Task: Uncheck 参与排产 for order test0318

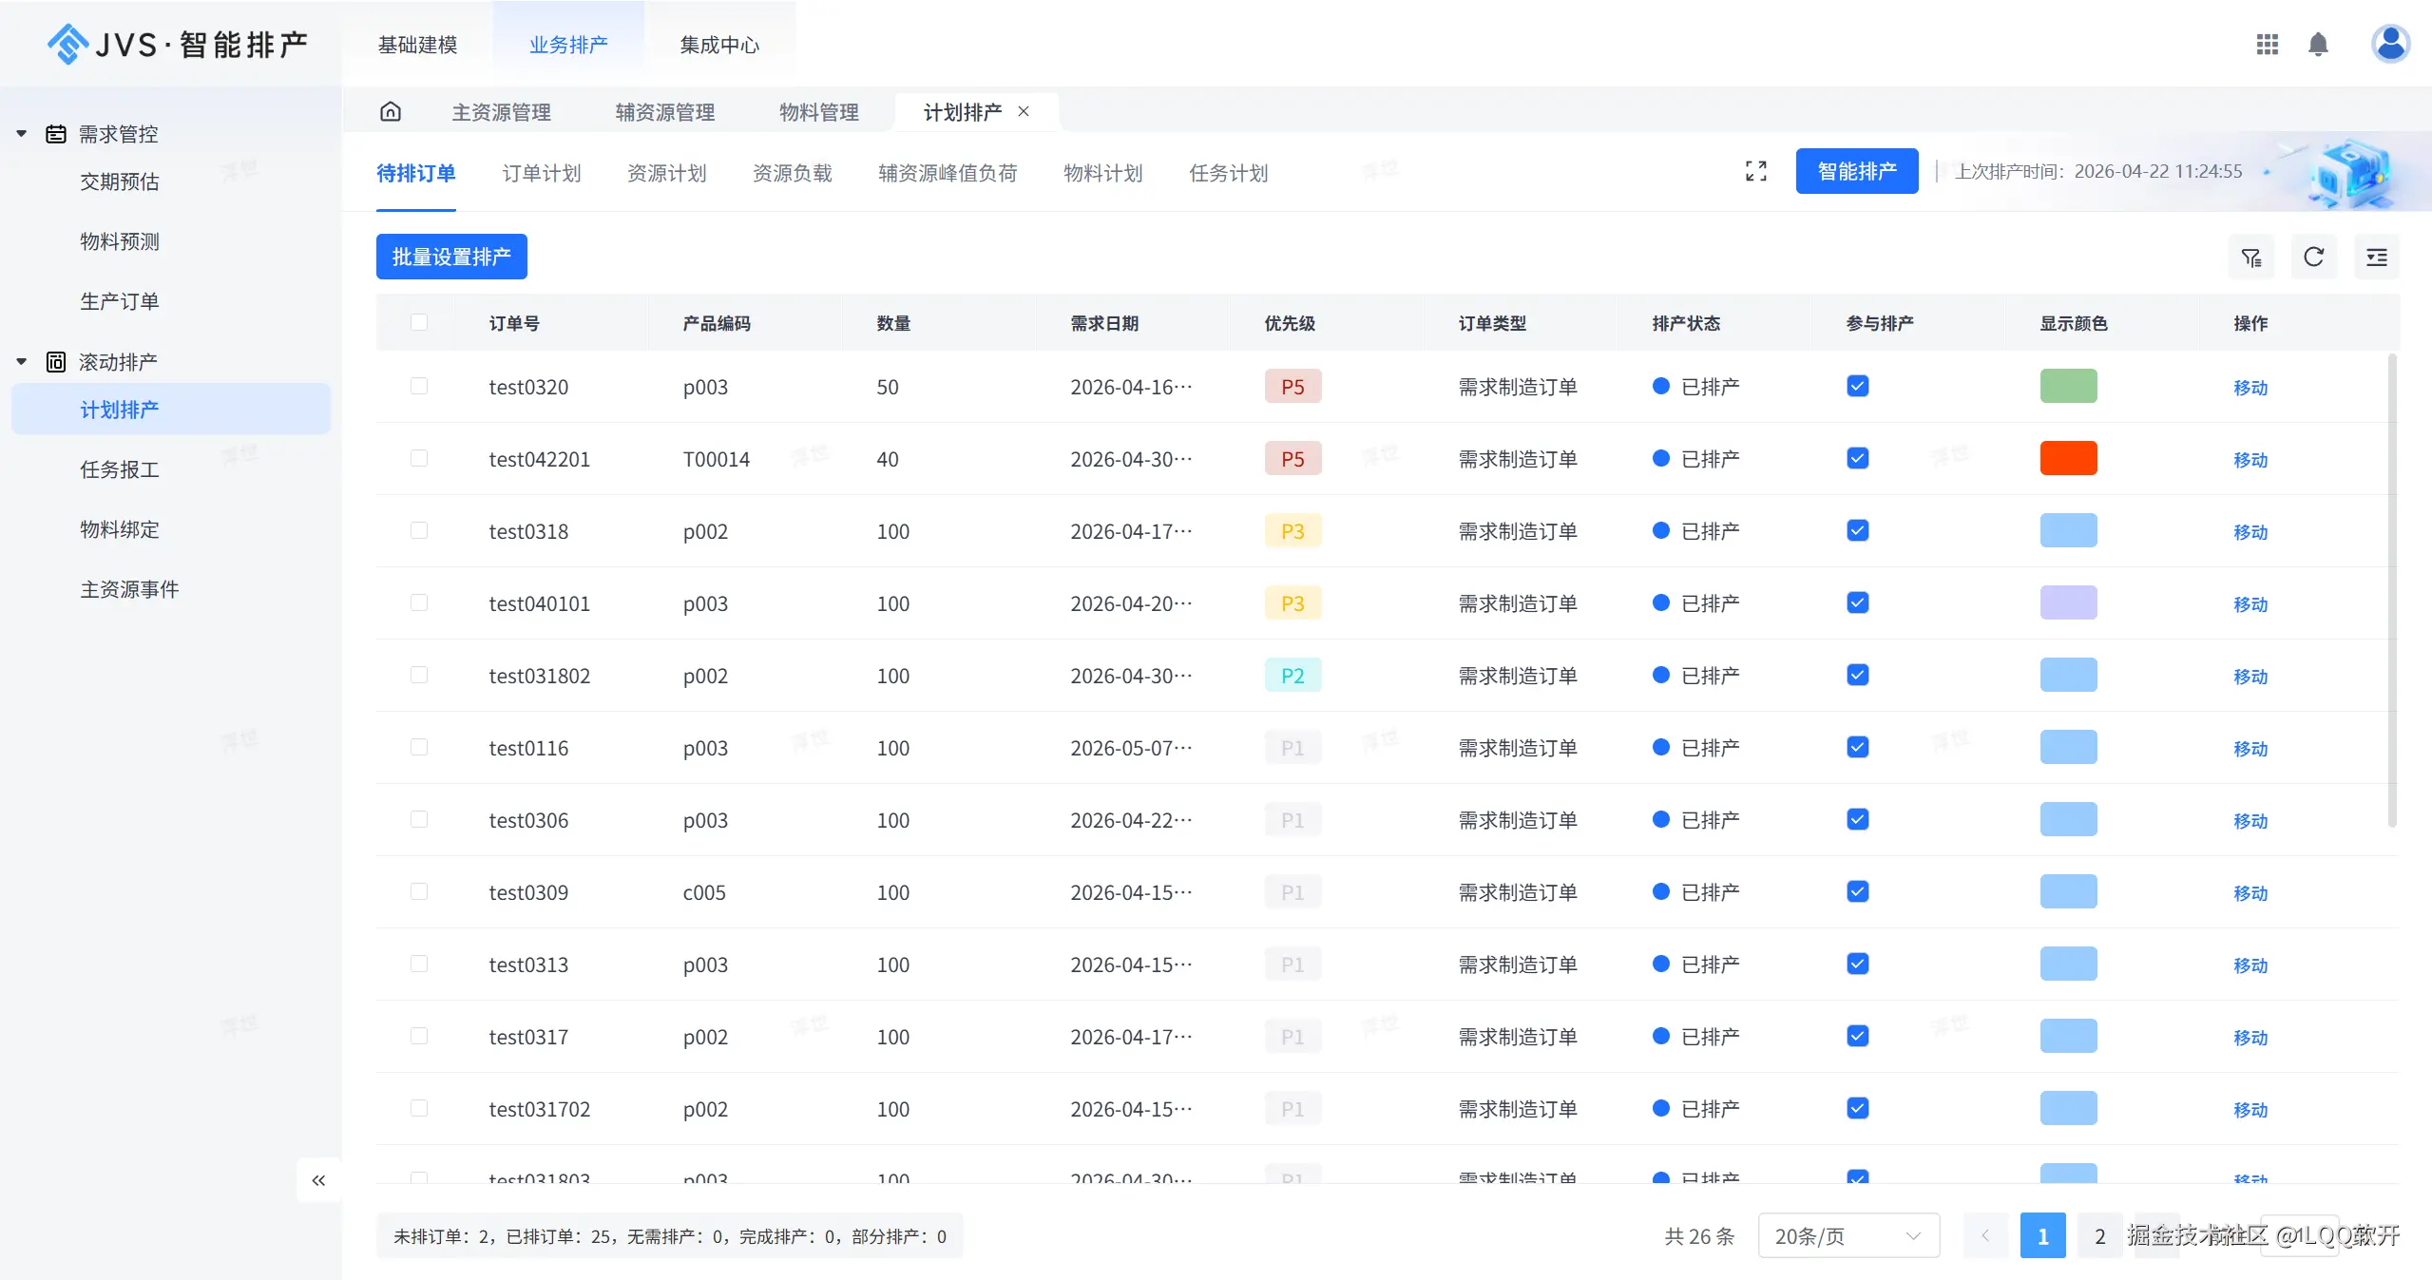Action: point(1858,530)
